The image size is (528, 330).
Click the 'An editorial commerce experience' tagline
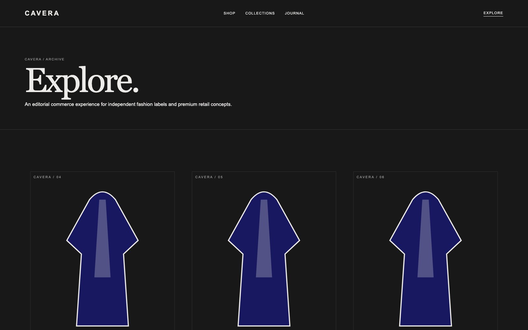coord(128,104)
